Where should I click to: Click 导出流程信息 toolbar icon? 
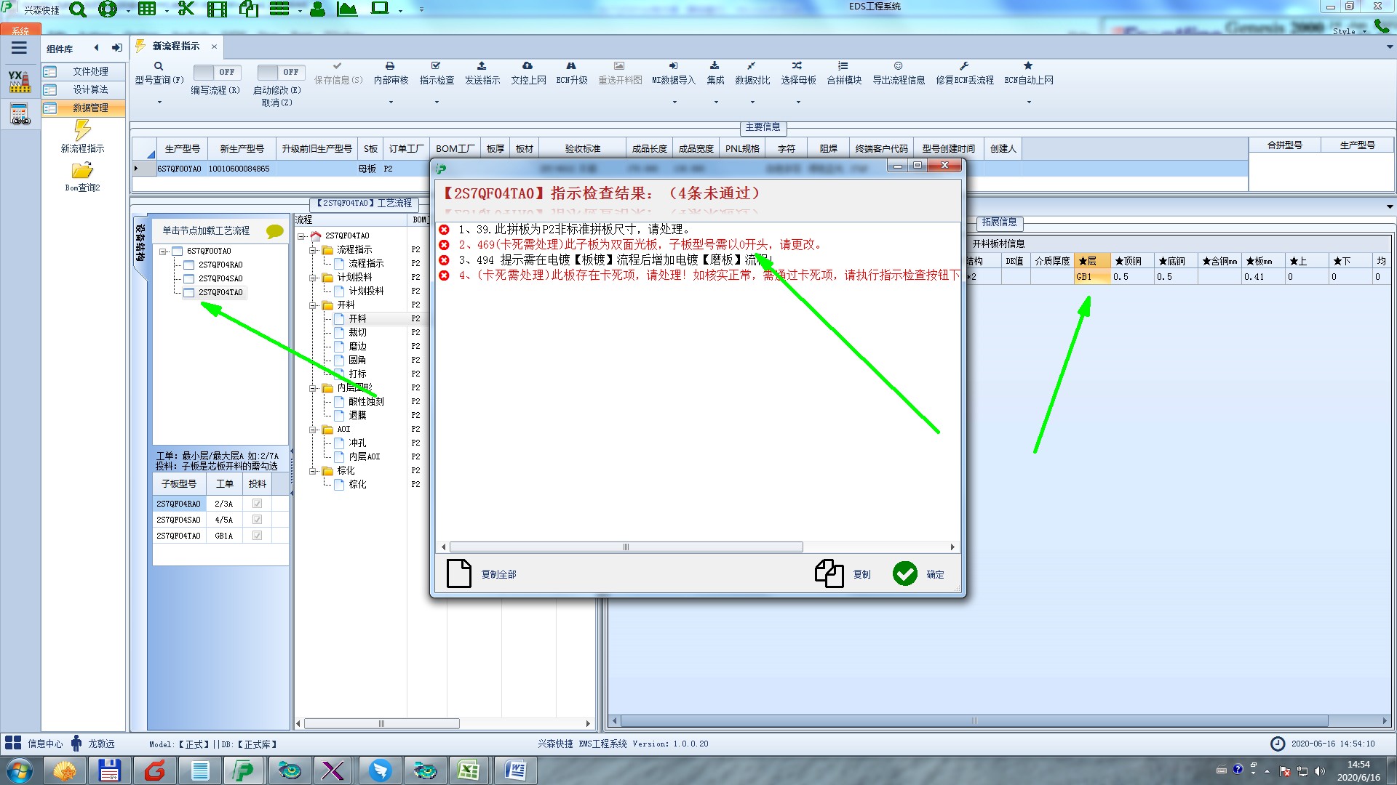pyautogui.click(x=898, y=66)
